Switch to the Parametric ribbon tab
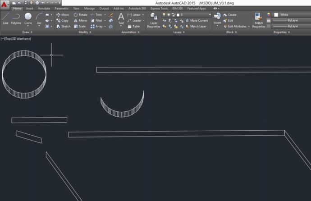This screenshot has width=311, height=201. (61, 8)
